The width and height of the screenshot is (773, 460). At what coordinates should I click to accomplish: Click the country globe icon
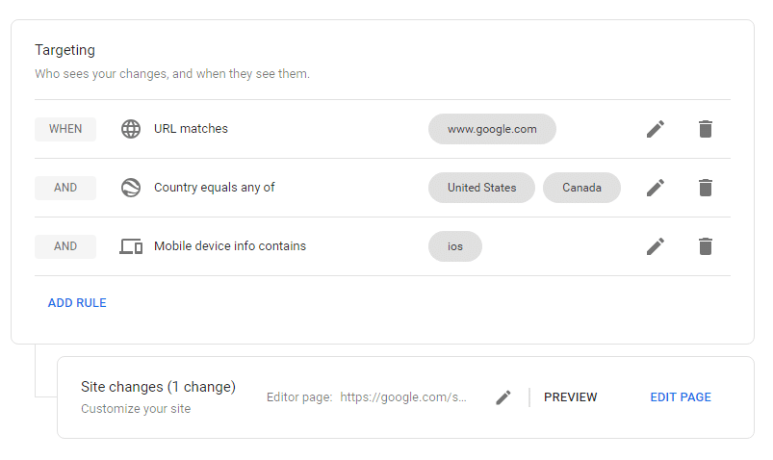pos(131,188)
